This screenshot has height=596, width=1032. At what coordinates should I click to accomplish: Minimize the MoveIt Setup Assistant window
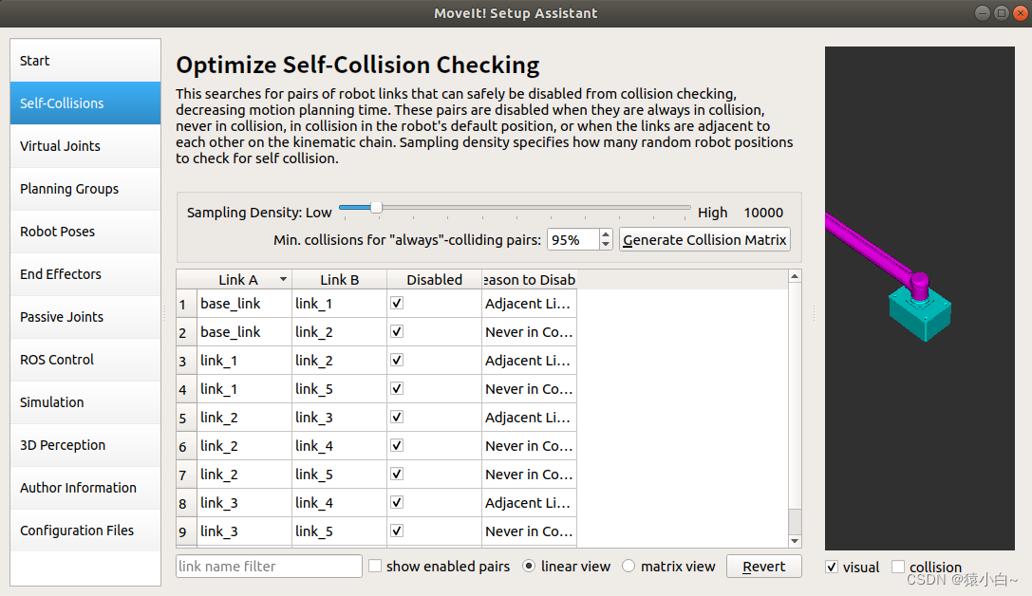pyautogui.click(x=983, y=13)
